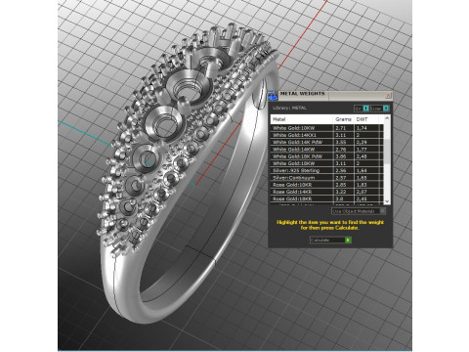This screenshot has width=469, height=352.
Task: Click the 1,64 DWT value cell
Action: [366, 170]
